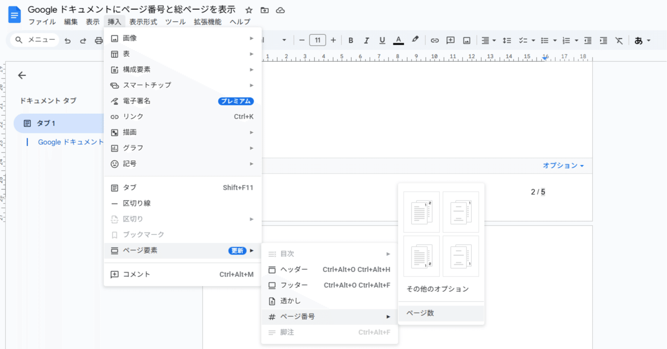Image resolution: width=667 pixels, height=349 pixels.
Task: Click the font size input field
Action: (317, 40)
